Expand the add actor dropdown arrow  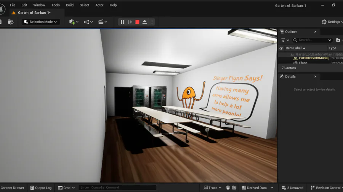click(x=77, y=22)
